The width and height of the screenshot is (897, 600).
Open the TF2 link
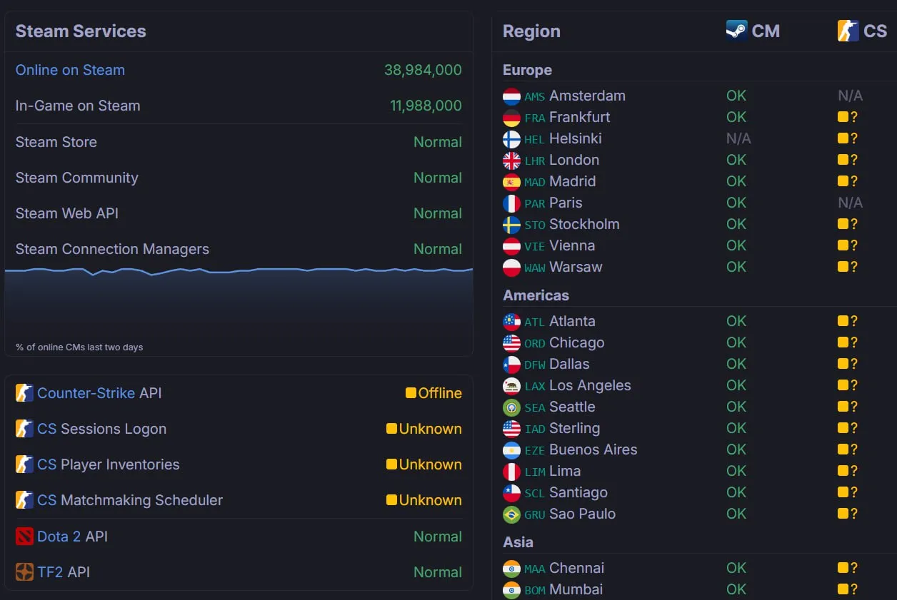click(50, 572)
